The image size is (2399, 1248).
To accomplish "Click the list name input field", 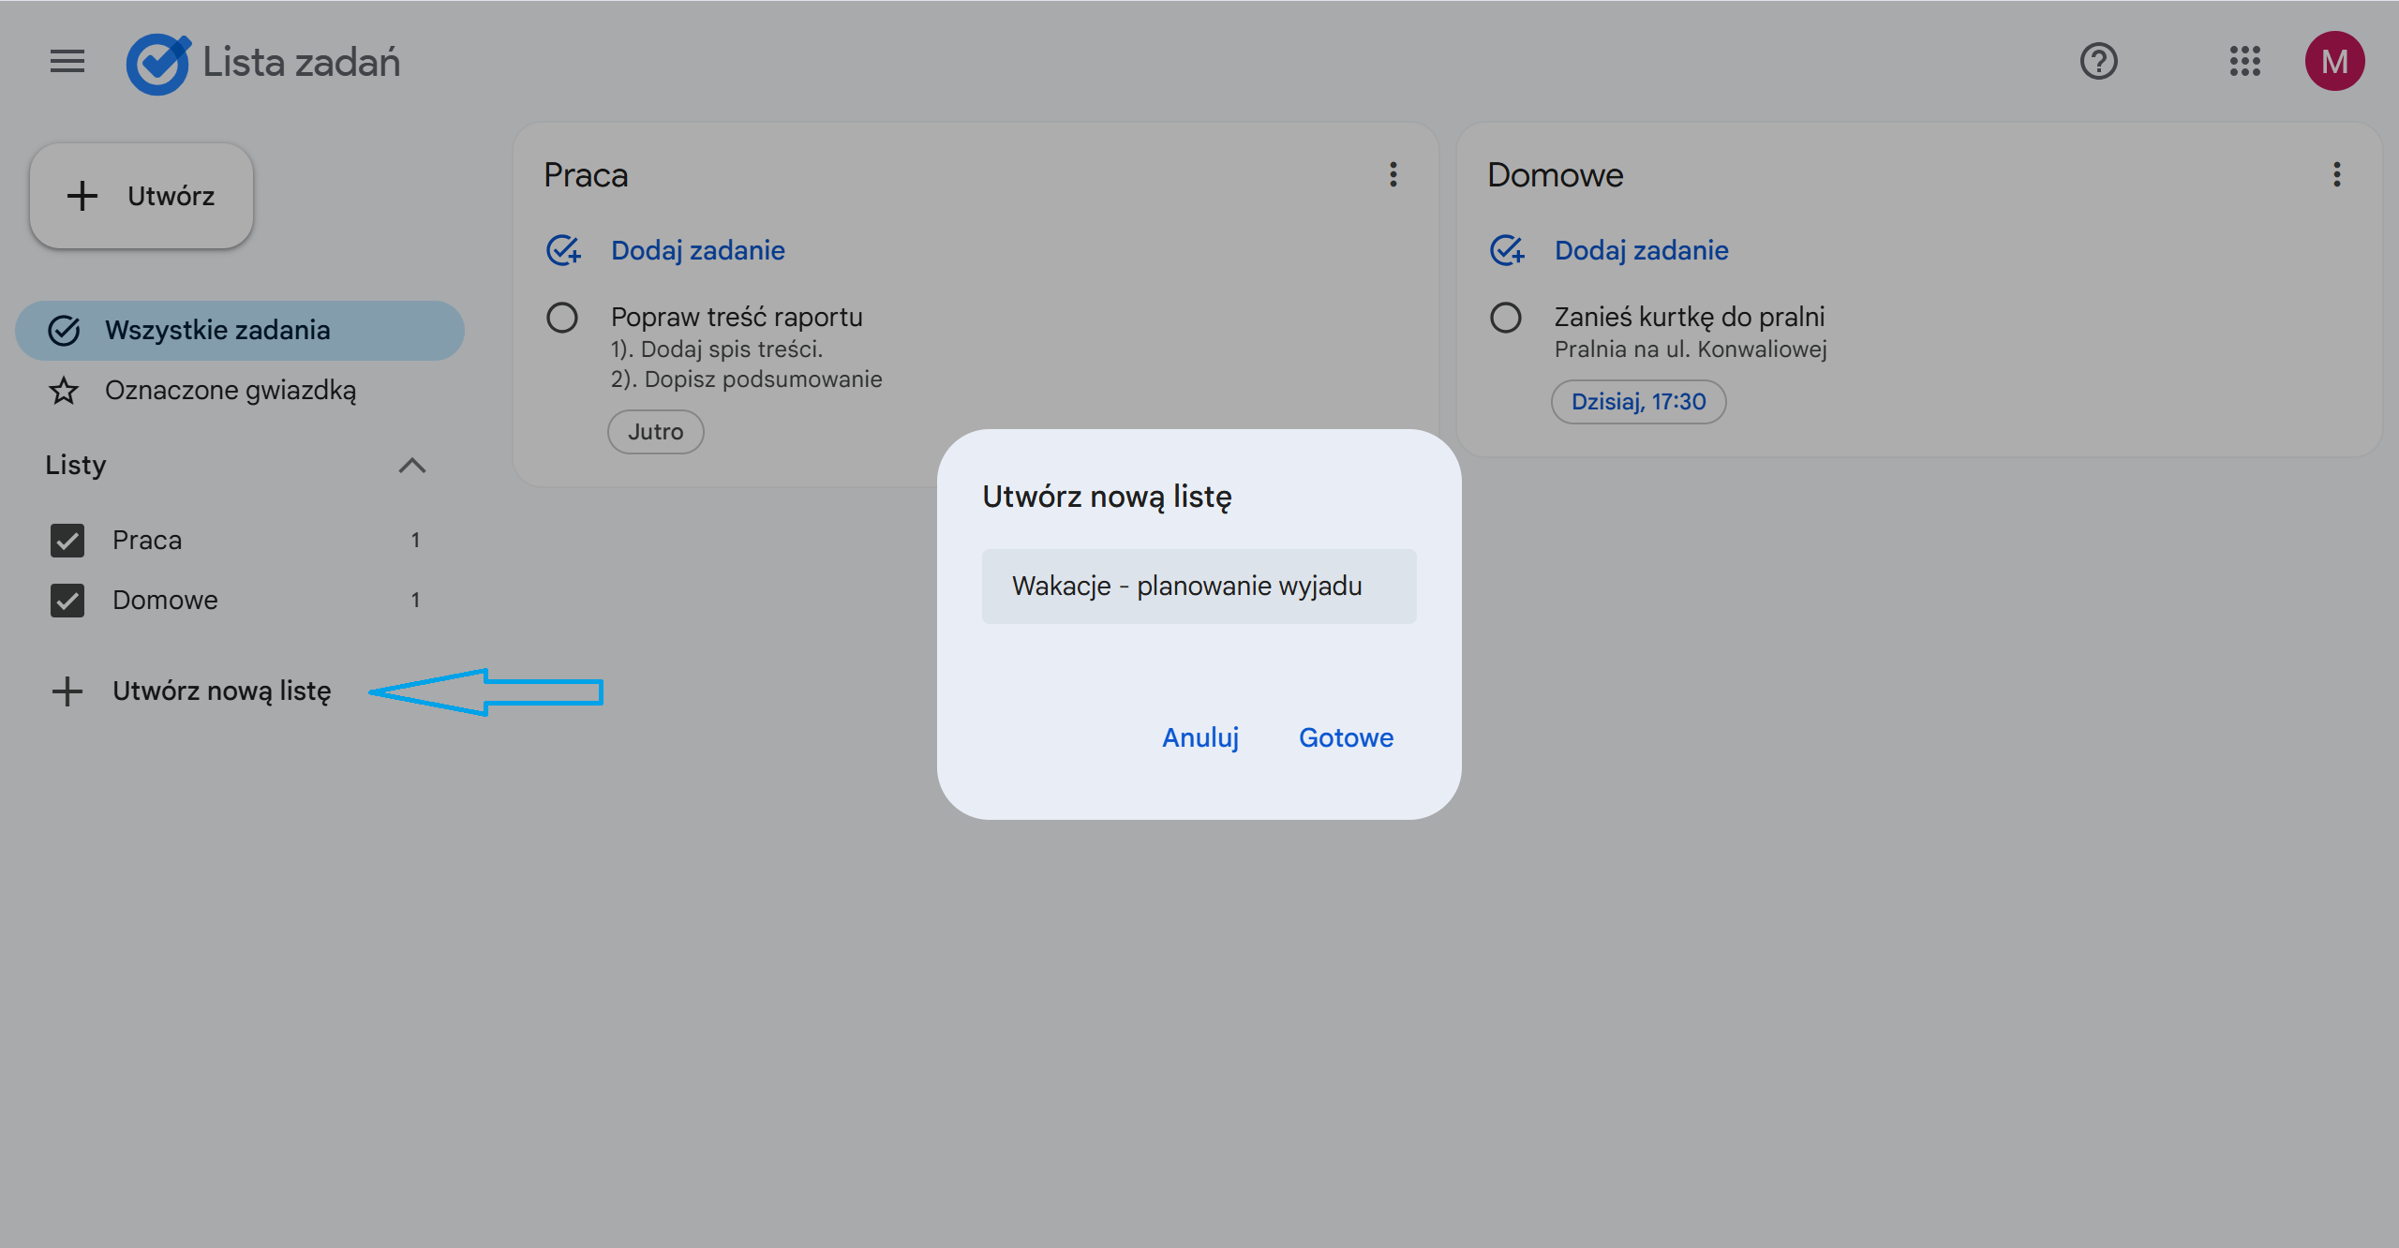I will pyautogui.click(x=1199, y=587).
